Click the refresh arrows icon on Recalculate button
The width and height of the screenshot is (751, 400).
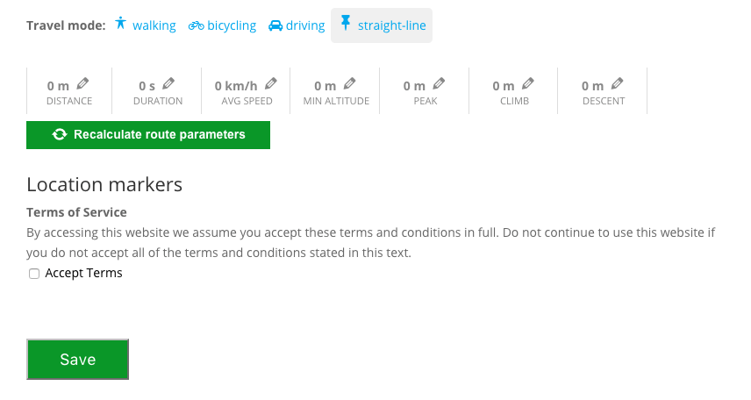point(60,135)
